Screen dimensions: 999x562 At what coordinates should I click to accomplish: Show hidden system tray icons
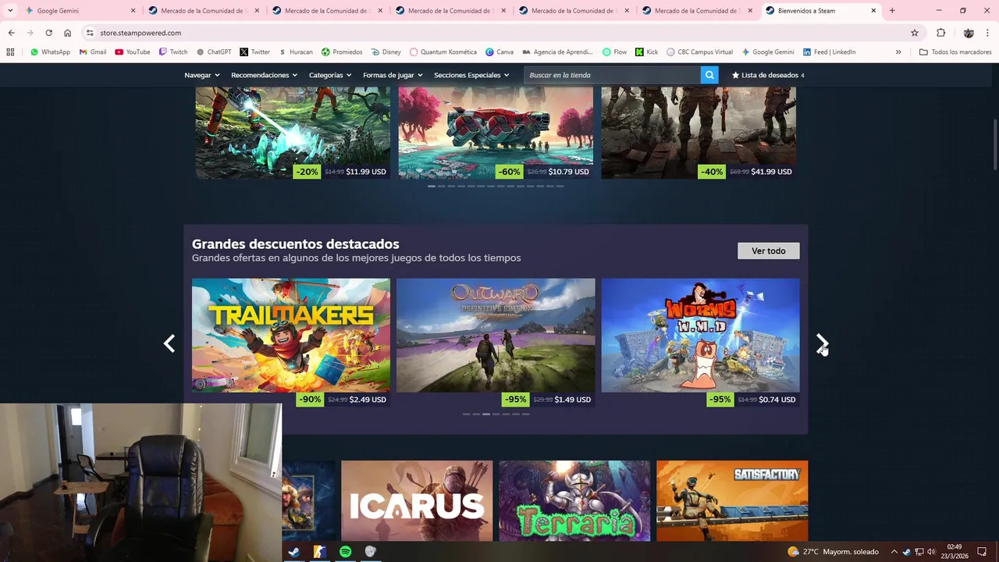[x=894, y=552]
